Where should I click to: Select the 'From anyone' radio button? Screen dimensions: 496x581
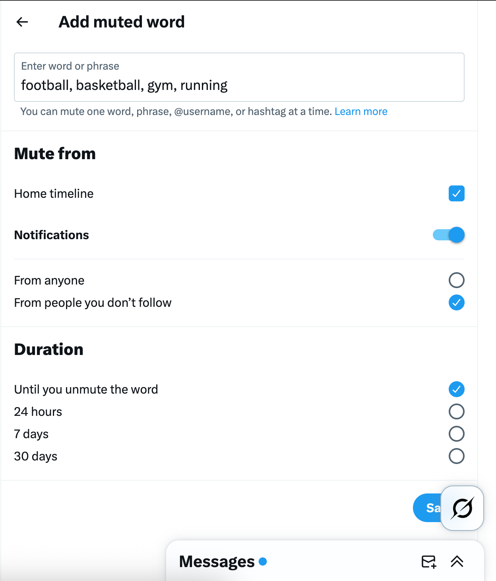click(456, 280)
